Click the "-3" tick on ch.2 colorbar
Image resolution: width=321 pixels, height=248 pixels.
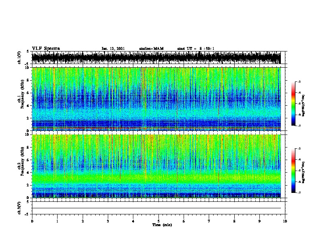[x=299, y=149]
